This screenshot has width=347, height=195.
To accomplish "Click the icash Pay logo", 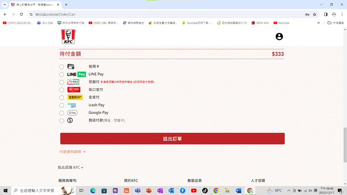I will (72, 105).
